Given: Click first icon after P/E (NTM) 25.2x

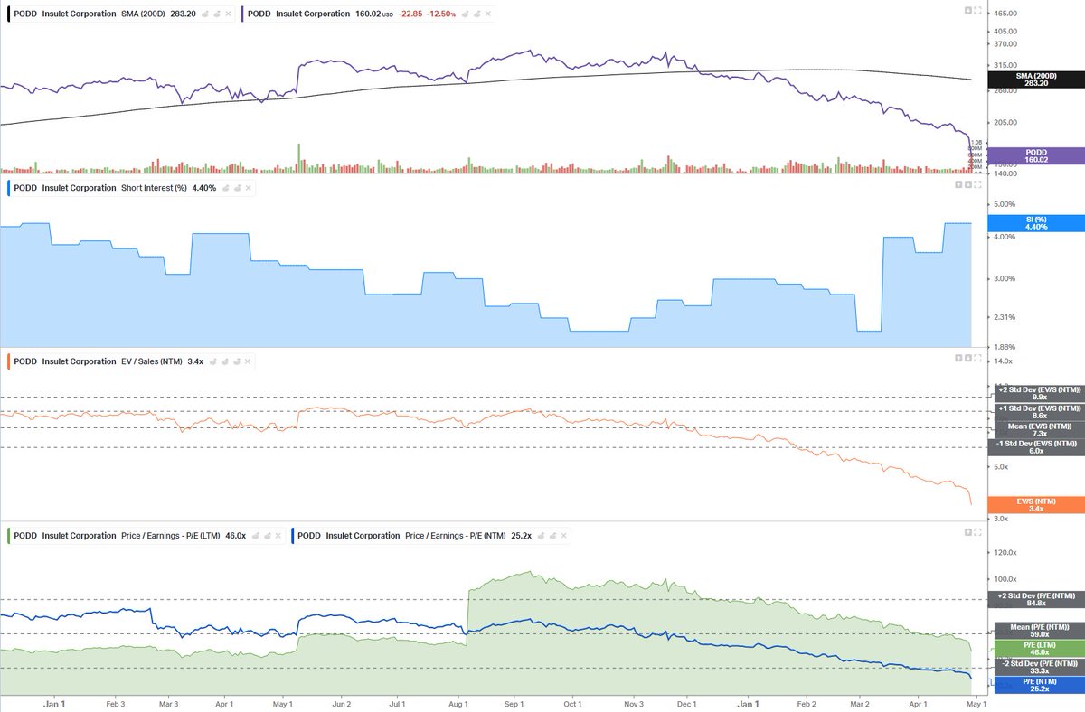Looking at the screenshot, I should [540, 535].
